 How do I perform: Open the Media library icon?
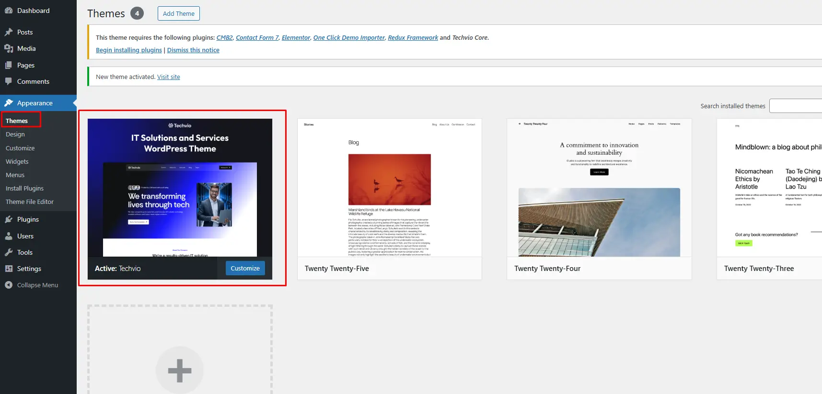pos(9,48)
